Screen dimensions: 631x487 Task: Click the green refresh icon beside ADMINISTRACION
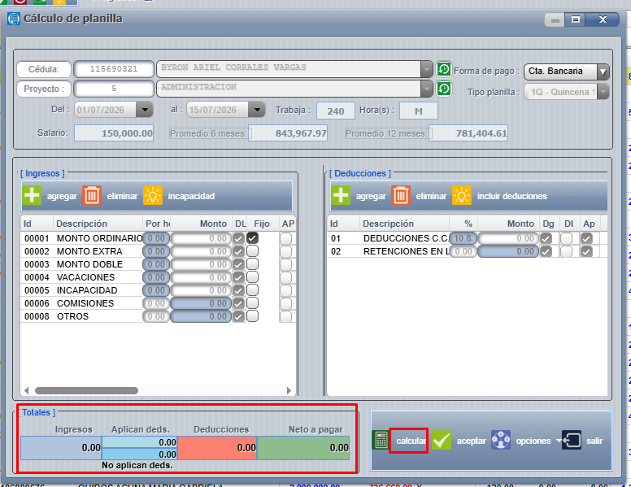[x=444, y=89]
